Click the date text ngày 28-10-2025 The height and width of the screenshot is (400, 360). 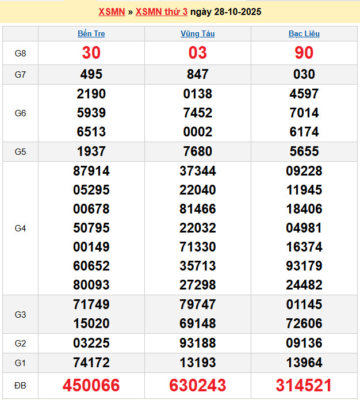click(226, 12)
